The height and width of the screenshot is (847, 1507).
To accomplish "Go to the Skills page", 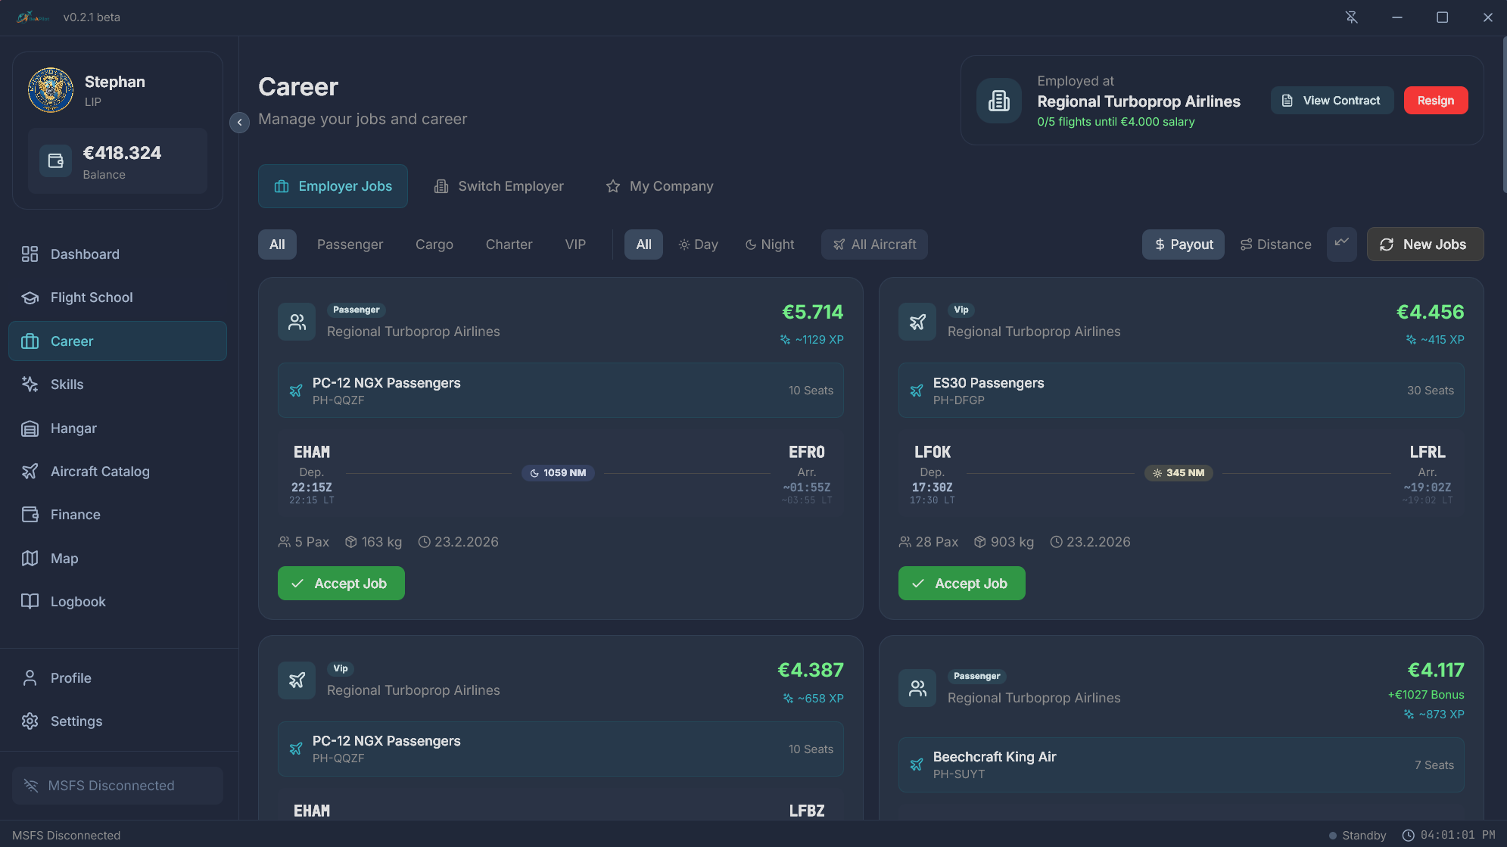I will coord(67,385).
